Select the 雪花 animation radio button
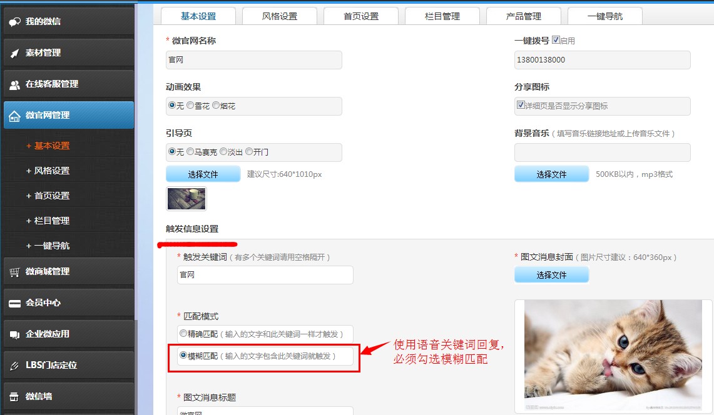714x415 pixels. click(190, 105)
